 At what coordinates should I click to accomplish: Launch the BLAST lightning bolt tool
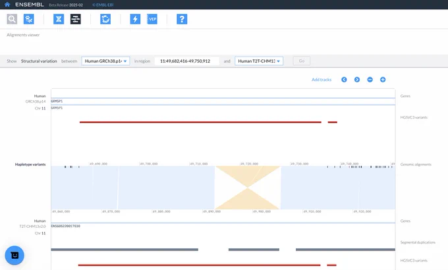click(x=135, y=19)
